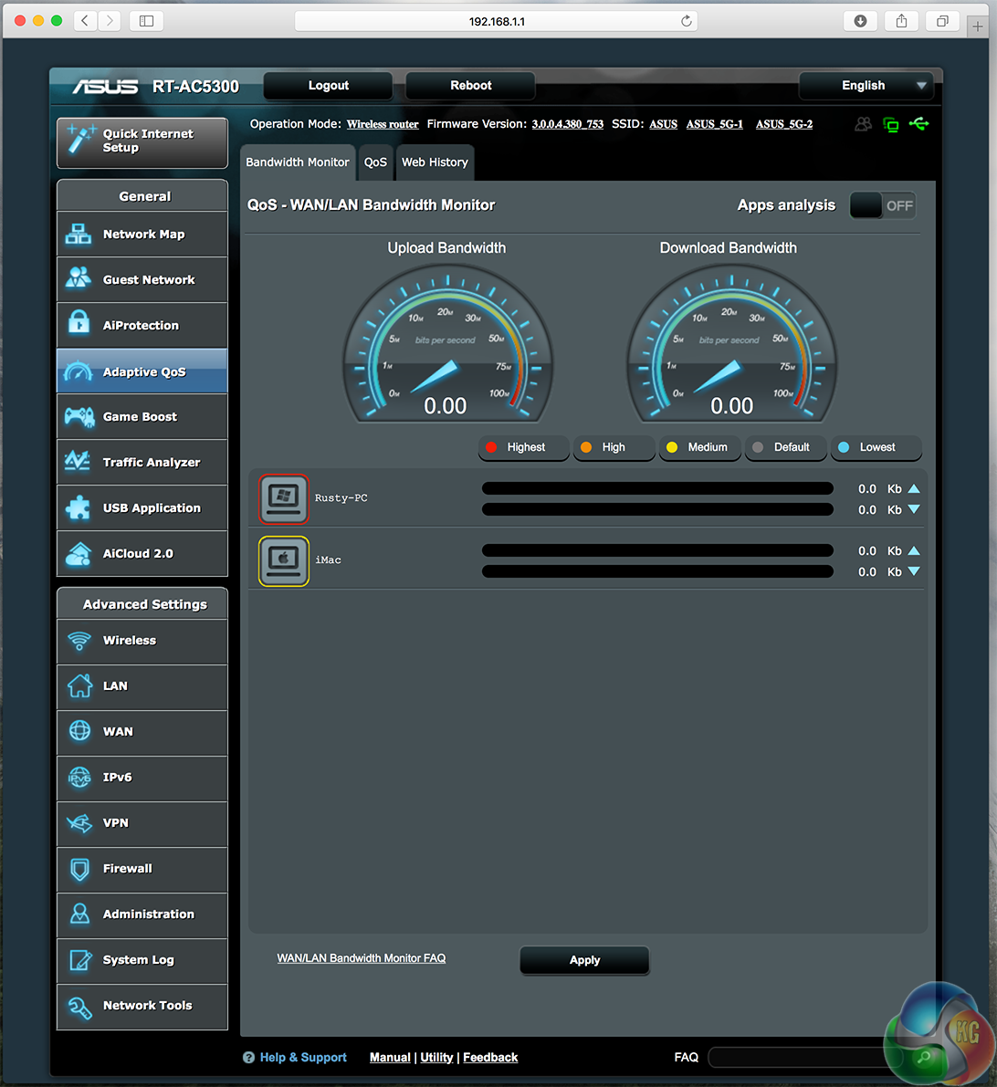Click the iMac device icon
Image resolution: width=997 pixels, height=1087 pixels.
tap(284, 560)
